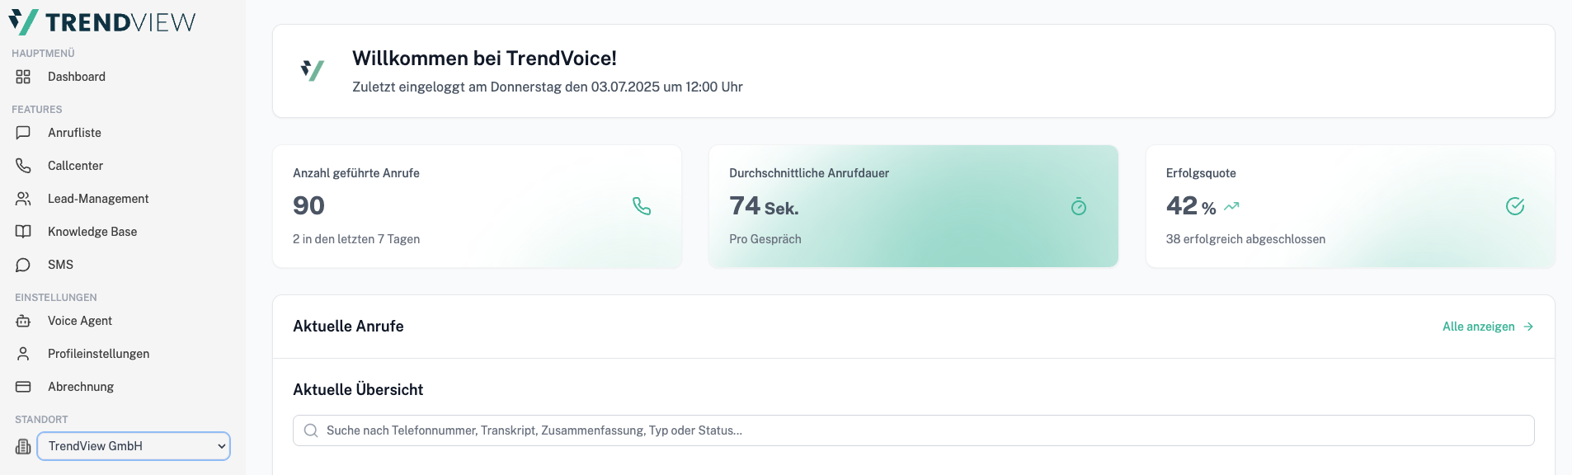The width and height of the screenshot is (1572, 475).
Task: Open Profileinstellungen settings page
Action: point(98,354)
